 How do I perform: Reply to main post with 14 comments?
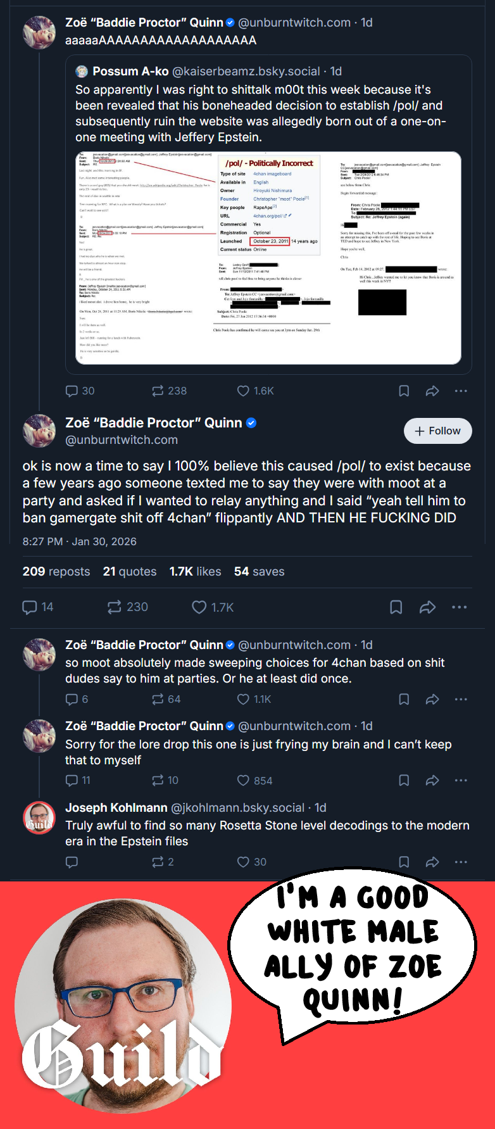pos(38,607)
